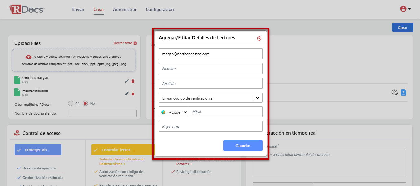Open Enviar código de verificación a dropdown
Viewport: 420px width, 186px height.
click(210, 98)
